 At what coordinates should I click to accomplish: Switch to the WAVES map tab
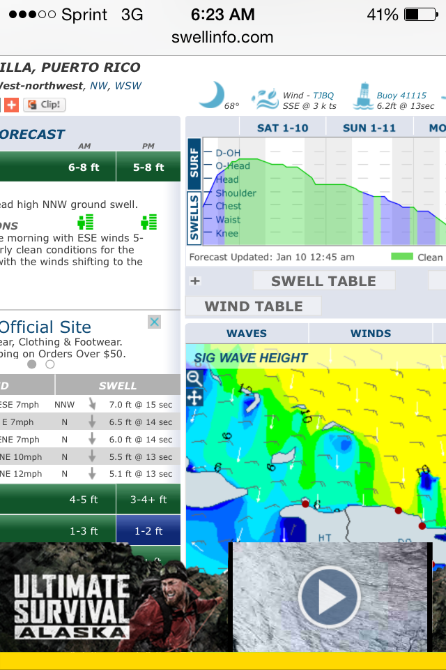[247, 334]
